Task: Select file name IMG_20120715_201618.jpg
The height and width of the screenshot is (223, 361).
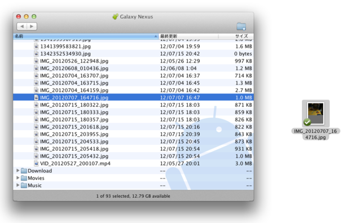Action: tap(74, 127)
